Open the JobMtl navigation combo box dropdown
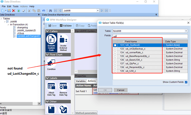This screenshot has width=191, height=115. point(98,11)
